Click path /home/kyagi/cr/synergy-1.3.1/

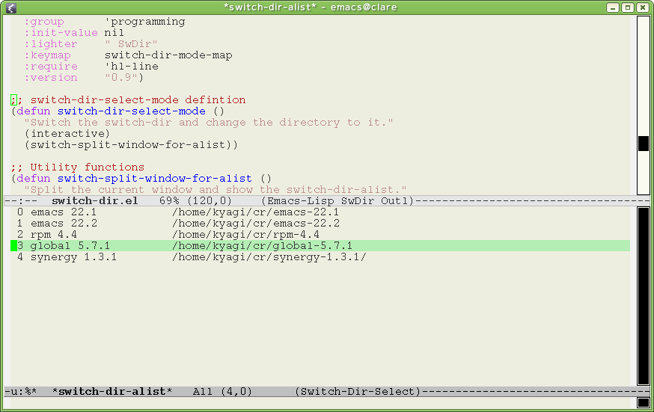[269, 257]
